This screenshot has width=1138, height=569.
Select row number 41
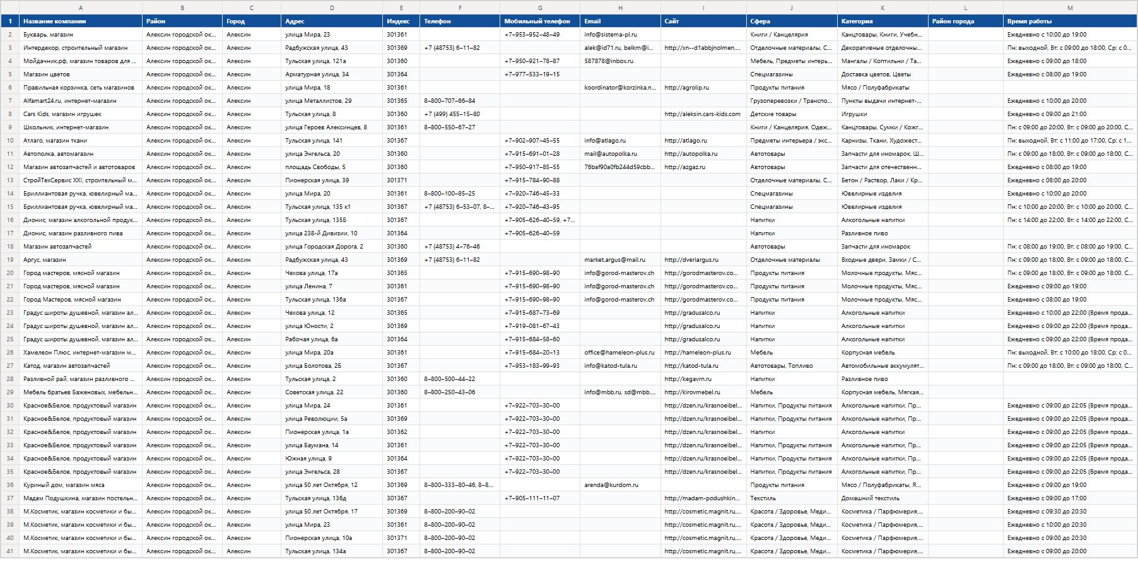click(x=10, y=551)
